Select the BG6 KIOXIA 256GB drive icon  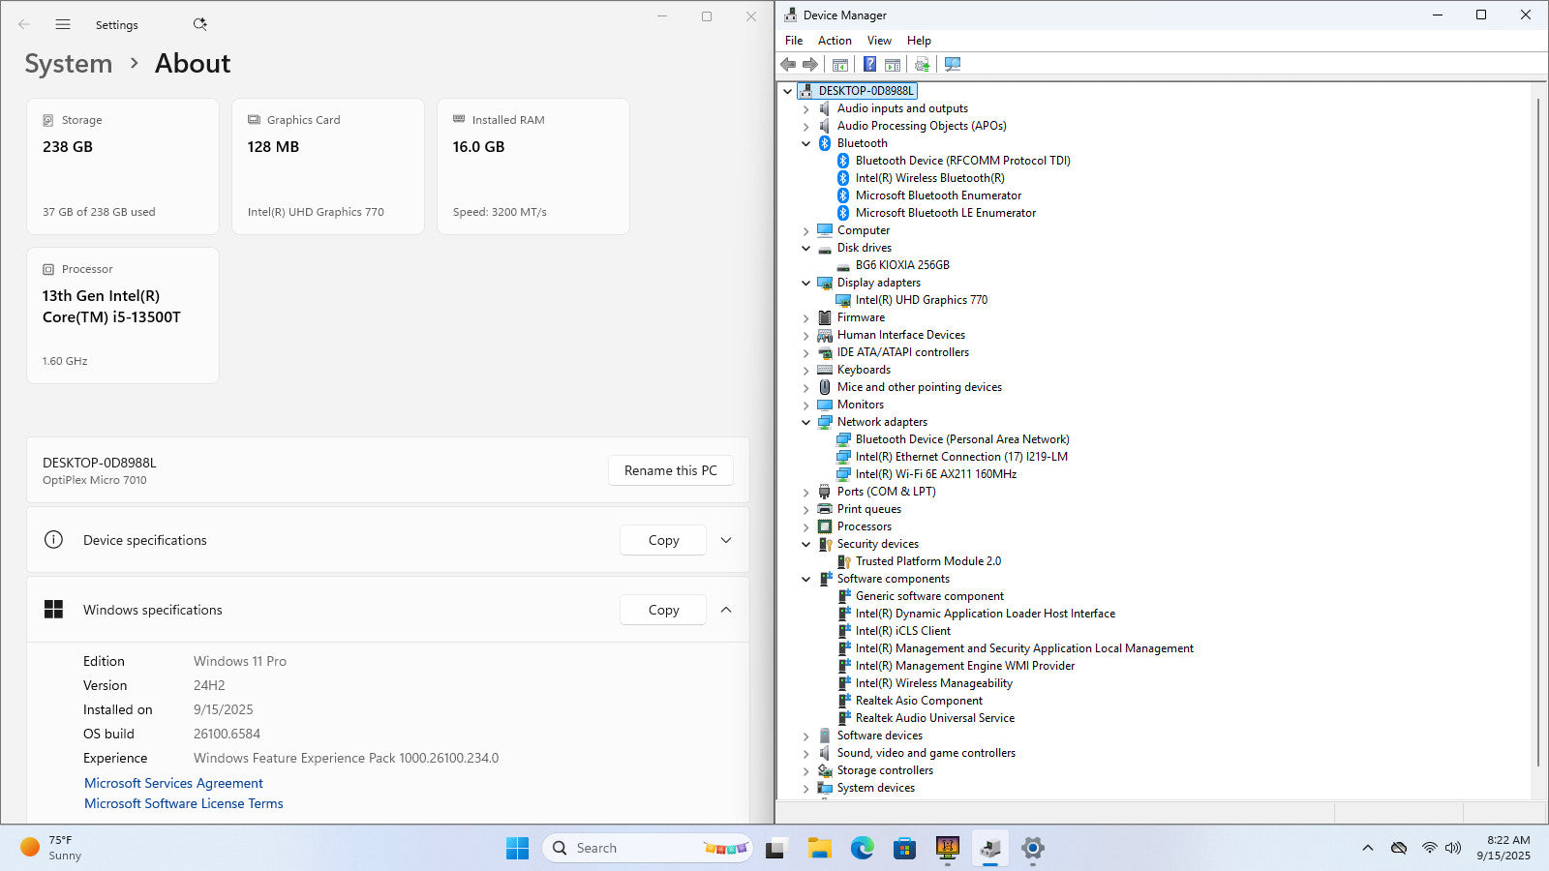843,265
